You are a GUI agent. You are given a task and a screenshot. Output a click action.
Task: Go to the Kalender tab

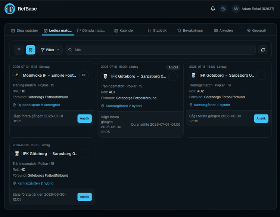[124, 31]
